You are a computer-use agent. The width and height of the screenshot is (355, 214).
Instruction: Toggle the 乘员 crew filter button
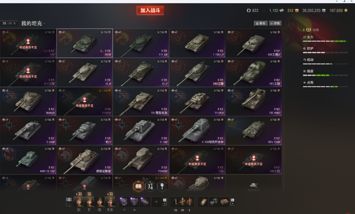click(x=261, y=23)
